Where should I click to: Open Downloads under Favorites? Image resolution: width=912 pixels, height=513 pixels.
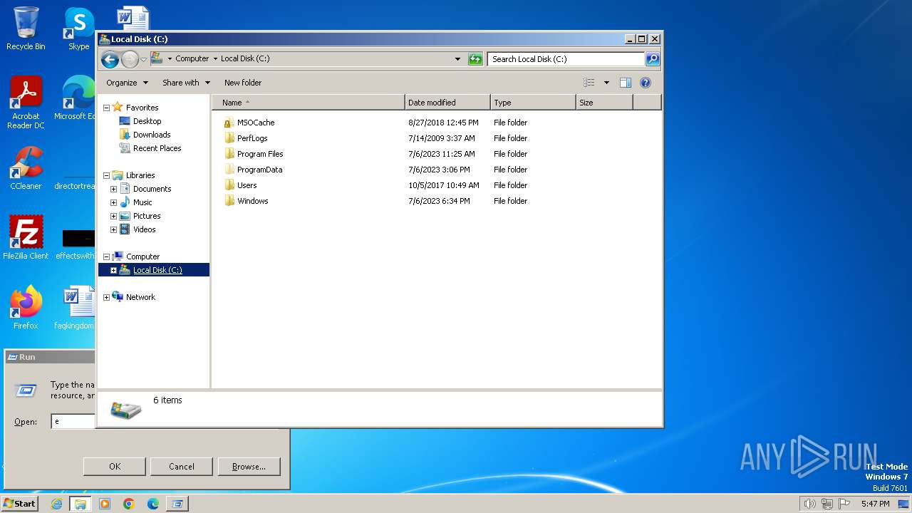[151, 135]
